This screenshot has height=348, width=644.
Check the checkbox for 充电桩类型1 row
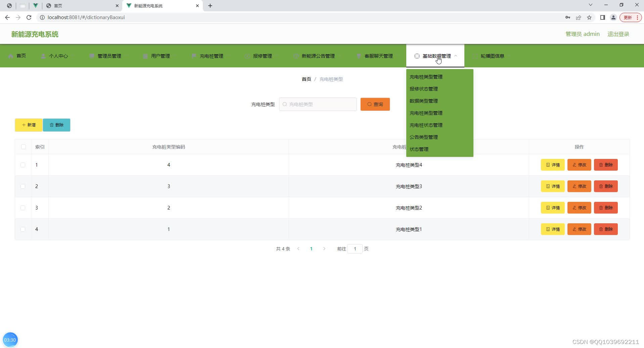(x=23, y=229)
